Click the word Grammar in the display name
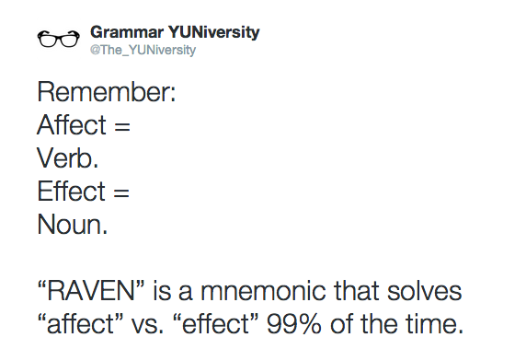Viewport: 526px width, 349px height. click(x=127, y=32)
